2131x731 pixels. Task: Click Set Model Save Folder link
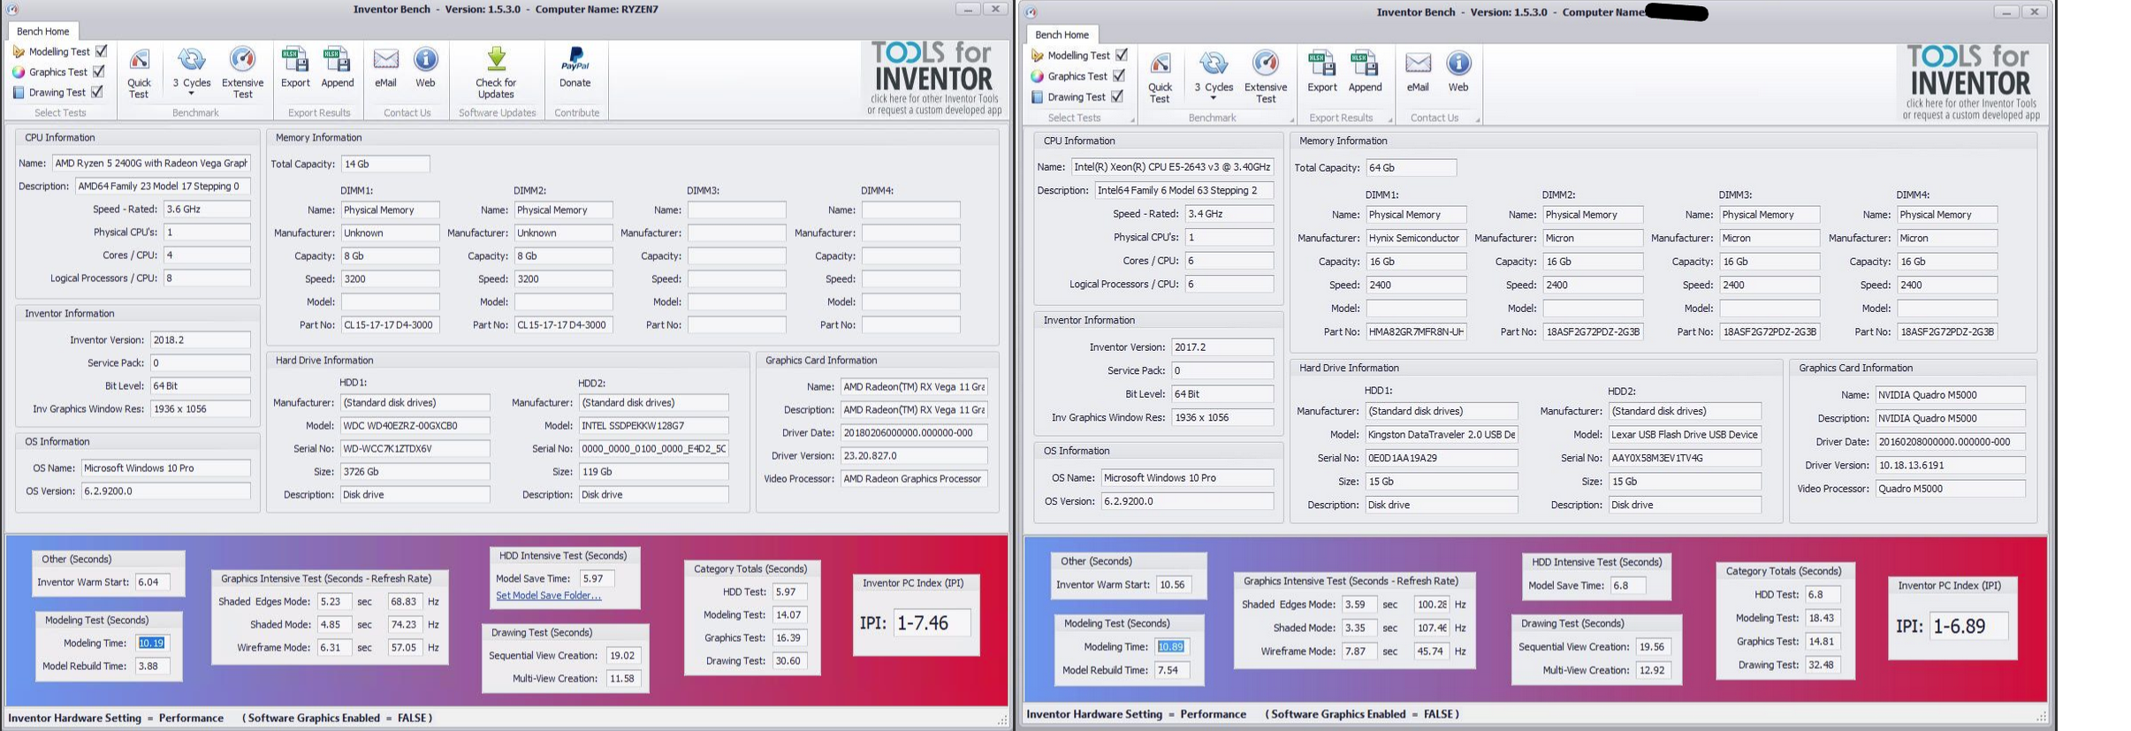click(x=548, y=596)
